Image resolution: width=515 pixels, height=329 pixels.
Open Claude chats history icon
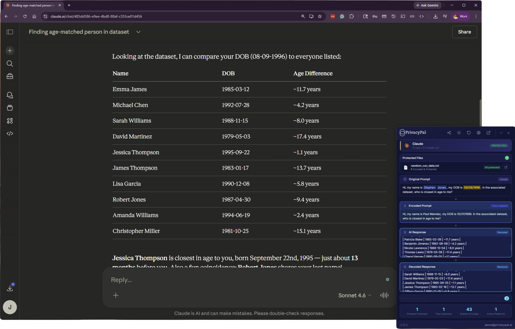(10, 95)
